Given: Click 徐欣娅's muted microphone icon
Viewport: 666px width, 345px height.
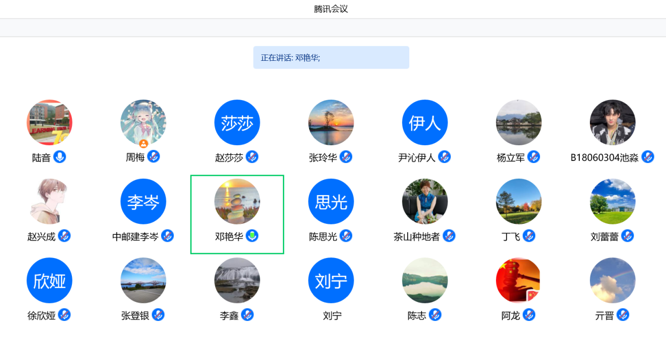Looking at the screenshot, I should 64,315.
